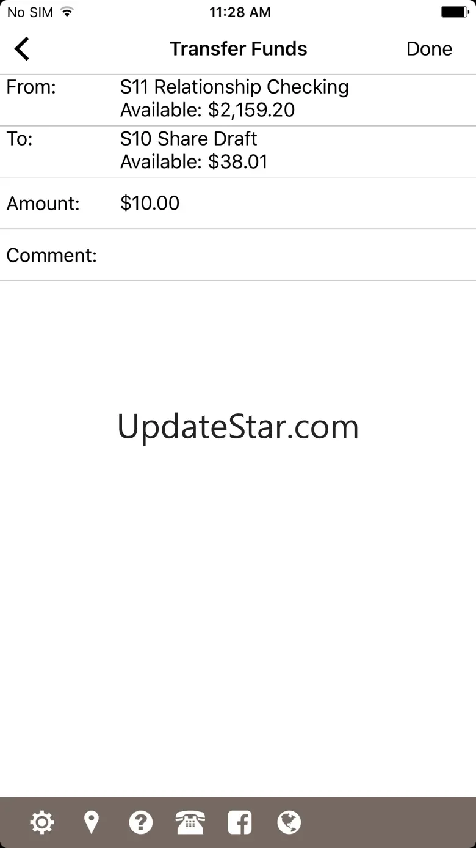
Task: Tap the Amount: label
Action: click(x=43, y=203)
